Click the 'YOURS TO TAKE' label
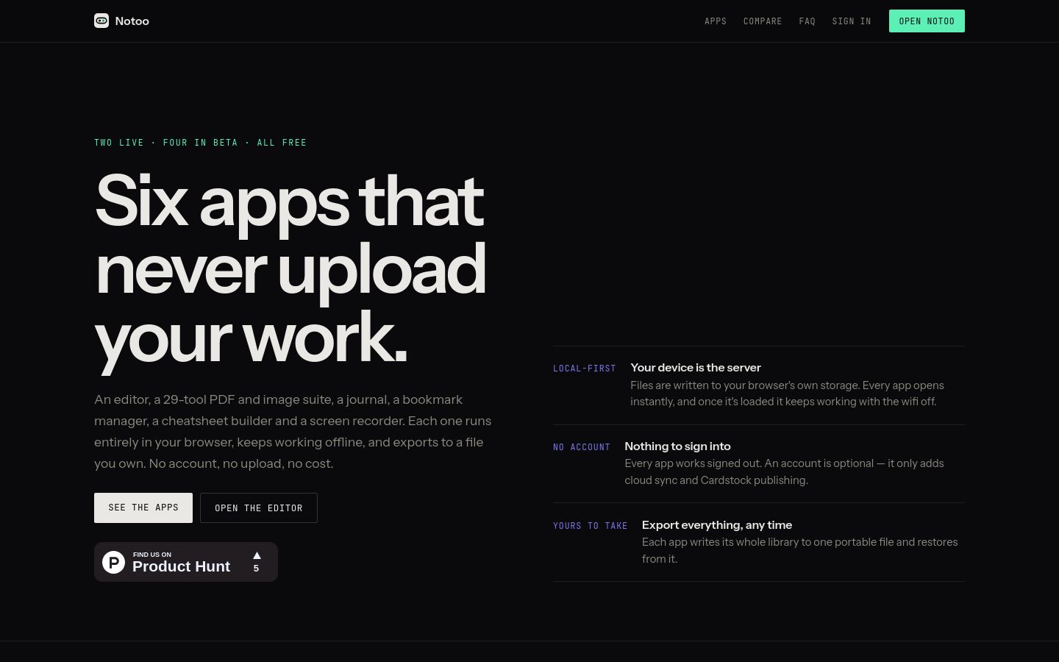1059x662 pixels. (591, 526)
